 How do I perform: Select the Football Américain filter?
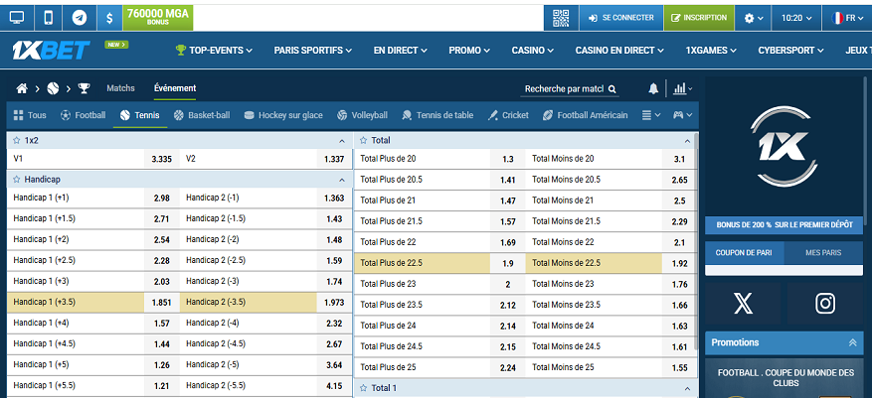click(x=585, y=115)
